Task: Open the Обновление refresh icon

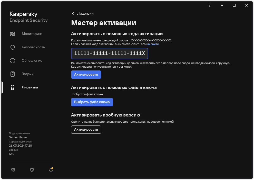Action: click(13, 60)
